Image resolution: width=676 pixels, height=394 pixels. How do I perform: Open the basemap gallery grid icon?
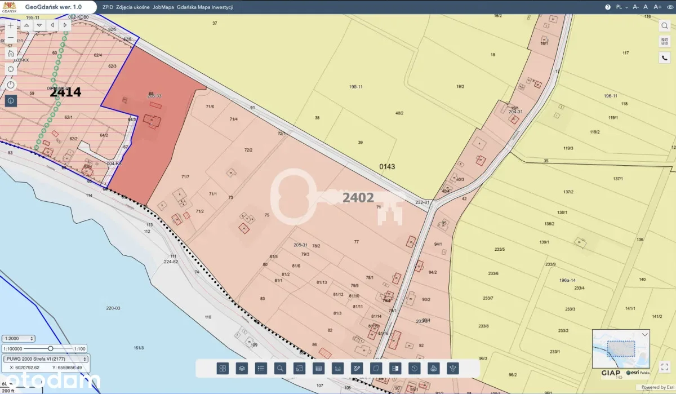coord(223,368)
